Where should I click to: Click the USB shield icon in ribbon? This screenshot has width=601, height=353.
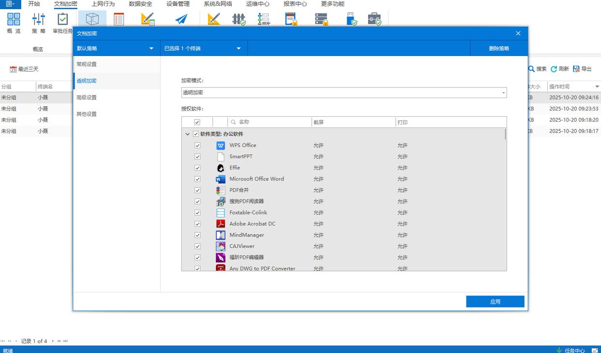tap(352, 19)
